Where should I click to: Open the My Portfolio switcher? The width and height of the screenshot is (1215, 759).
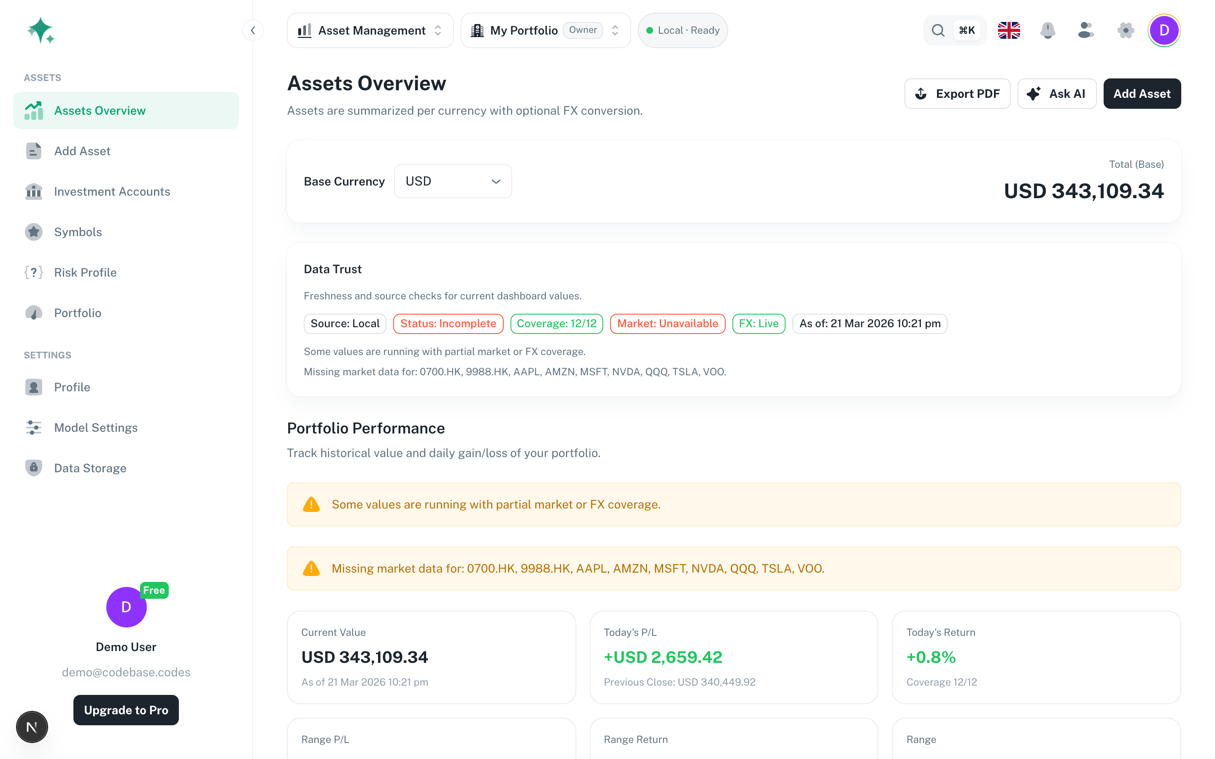(x=545, y=30)
